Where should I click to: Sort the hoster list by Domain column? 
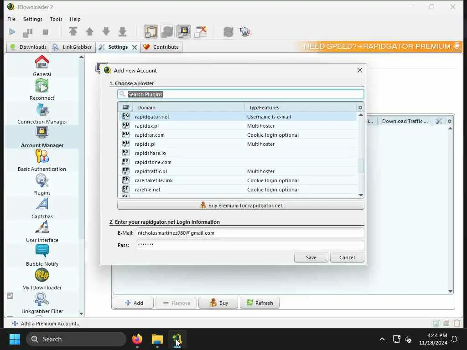pyautogui.click(x=187, y=108)
